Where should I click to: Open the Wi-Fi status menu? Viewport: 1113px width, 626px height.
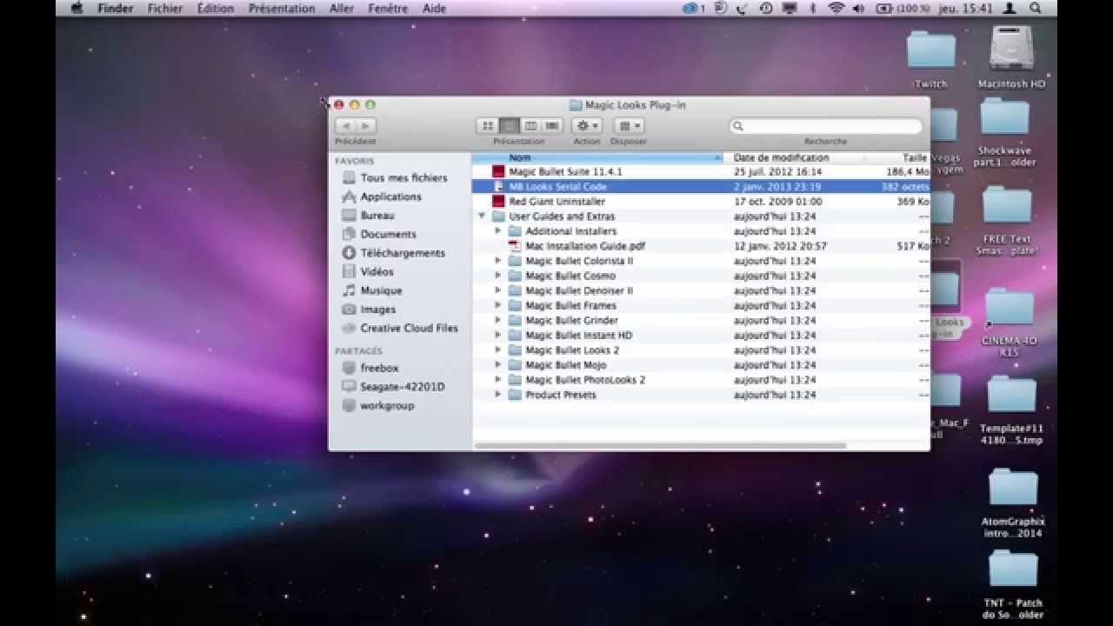point(836,8)
